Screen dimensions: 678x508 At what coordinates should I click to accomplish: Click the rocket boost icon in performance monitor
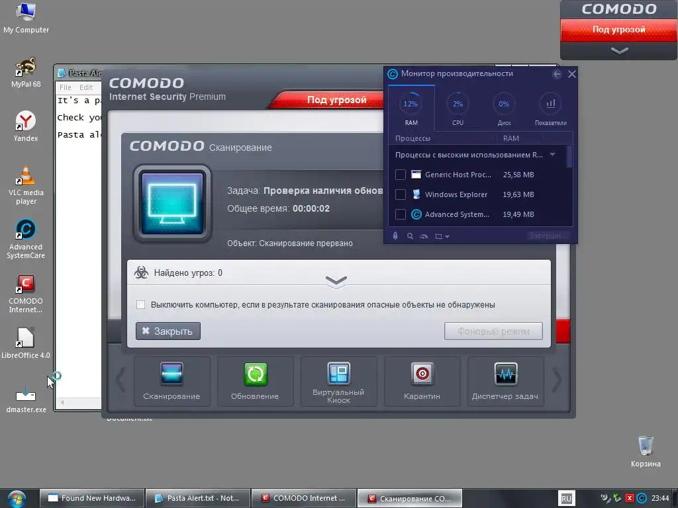click(x=395, y=236)
